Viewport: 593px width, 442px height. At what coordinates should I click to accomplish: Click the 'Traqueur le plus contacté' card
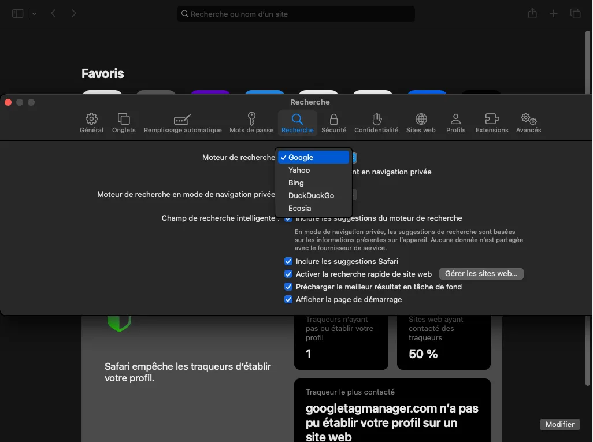point(392,410)
